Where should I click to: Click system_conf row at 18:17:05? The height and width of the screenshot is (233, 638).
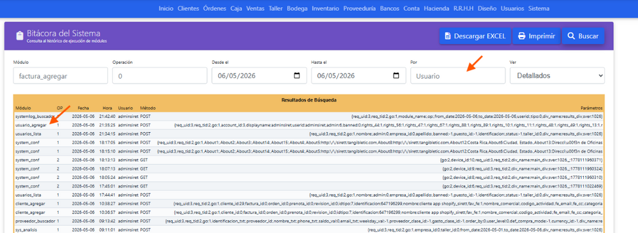pyautogui.click(x=309, y=142)
